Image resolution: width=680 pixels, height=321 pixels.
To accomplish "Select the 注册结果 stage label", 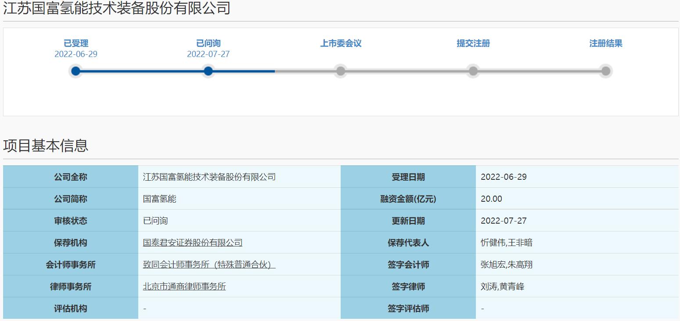I will 605,43.
